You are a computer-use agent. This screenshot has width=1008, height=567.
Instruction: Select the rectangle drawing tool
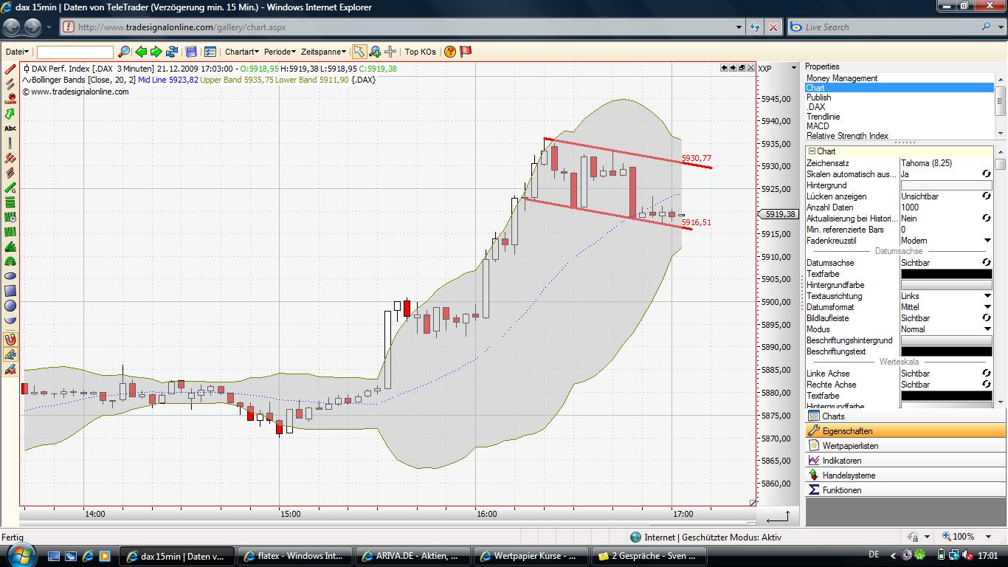[10, 290]
